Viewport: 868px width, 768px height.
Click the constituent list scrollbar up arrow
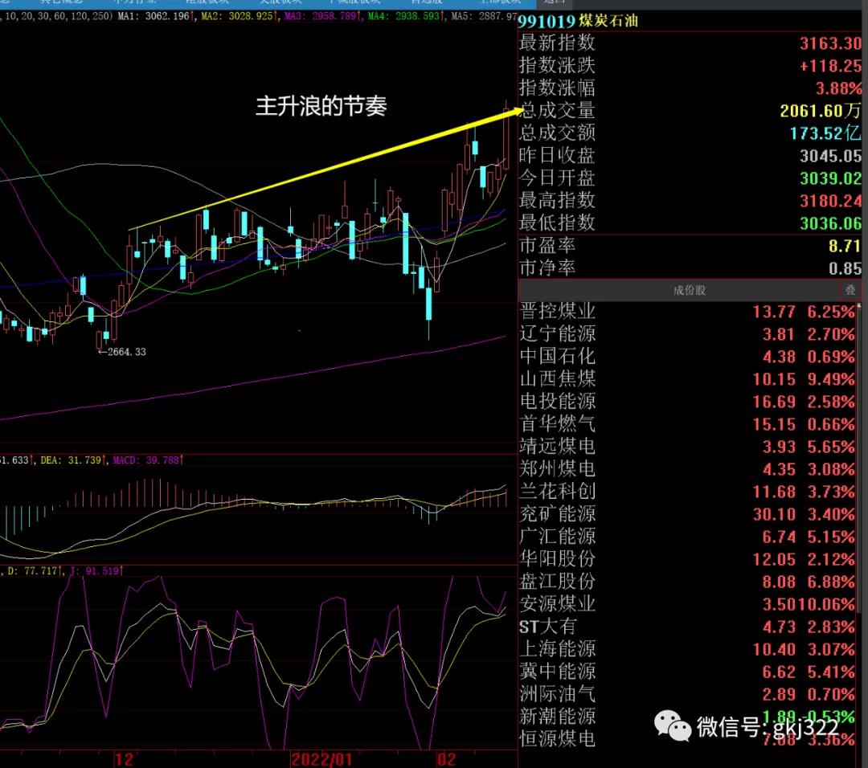pyautogui.click(x=858, y=305)
